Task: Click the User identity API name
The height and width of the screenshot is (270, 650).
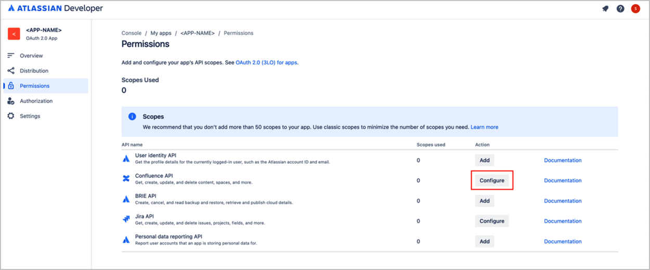Action: tap(155, 155)
